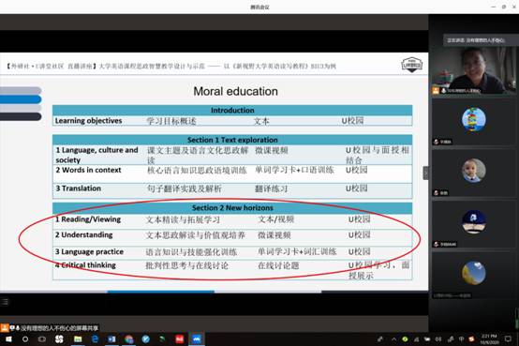The width and height of the screenshot is (519, 346).
Task: Open File Explorer from the taskbar
Action: [x=78, y=339]
